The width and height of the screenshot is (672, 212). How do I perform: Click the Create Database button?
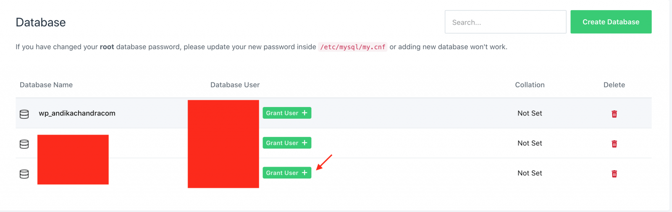click(x=611, y=22)
